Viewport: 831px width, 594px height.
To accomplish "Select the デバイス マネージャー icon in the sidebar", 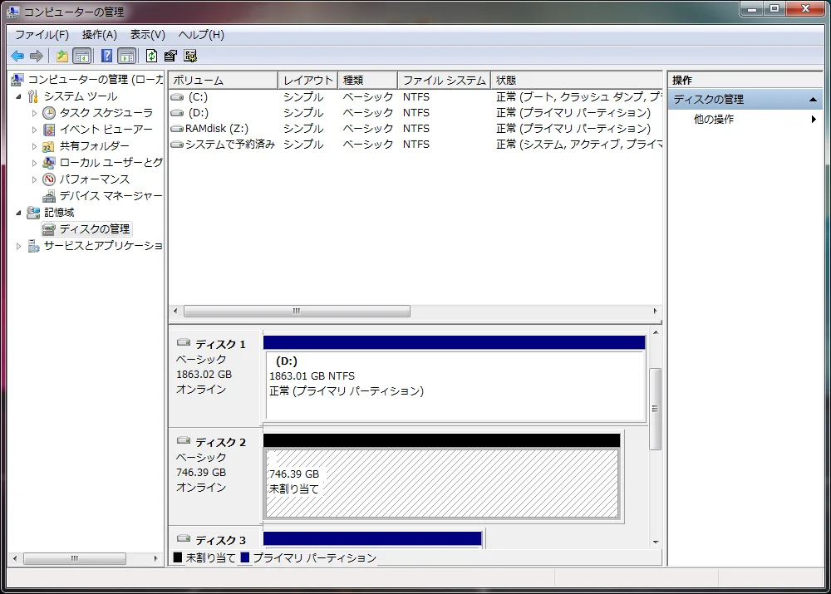I will 47,195.
